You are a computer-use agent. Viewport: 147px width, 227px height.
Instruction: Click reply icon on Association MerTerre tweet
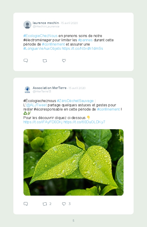point(26,204)
